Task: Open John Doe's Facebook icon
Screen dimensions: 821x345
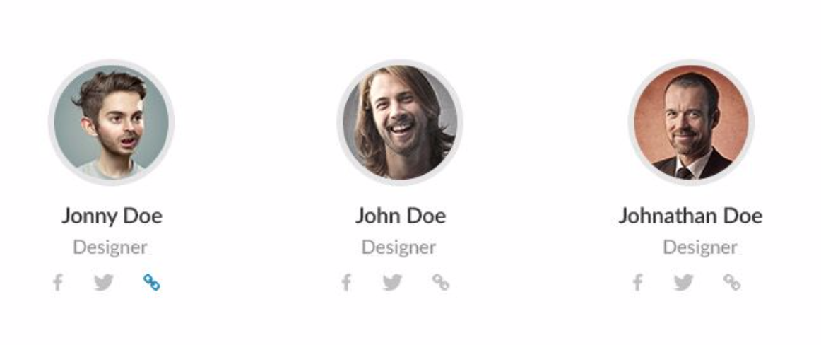Action: pyautogui.click(x=346, y=283)
